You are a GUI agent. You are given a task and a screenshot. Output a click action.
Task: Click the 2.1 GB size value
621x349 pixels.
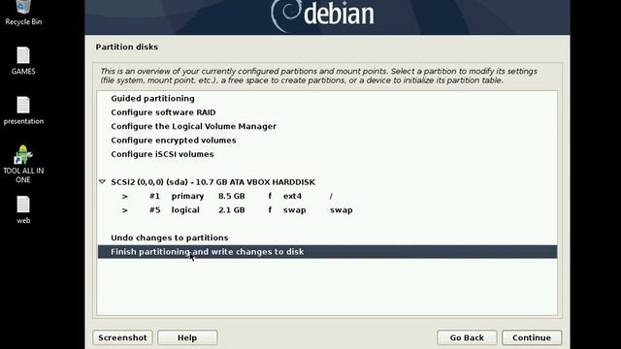(231, 210)
